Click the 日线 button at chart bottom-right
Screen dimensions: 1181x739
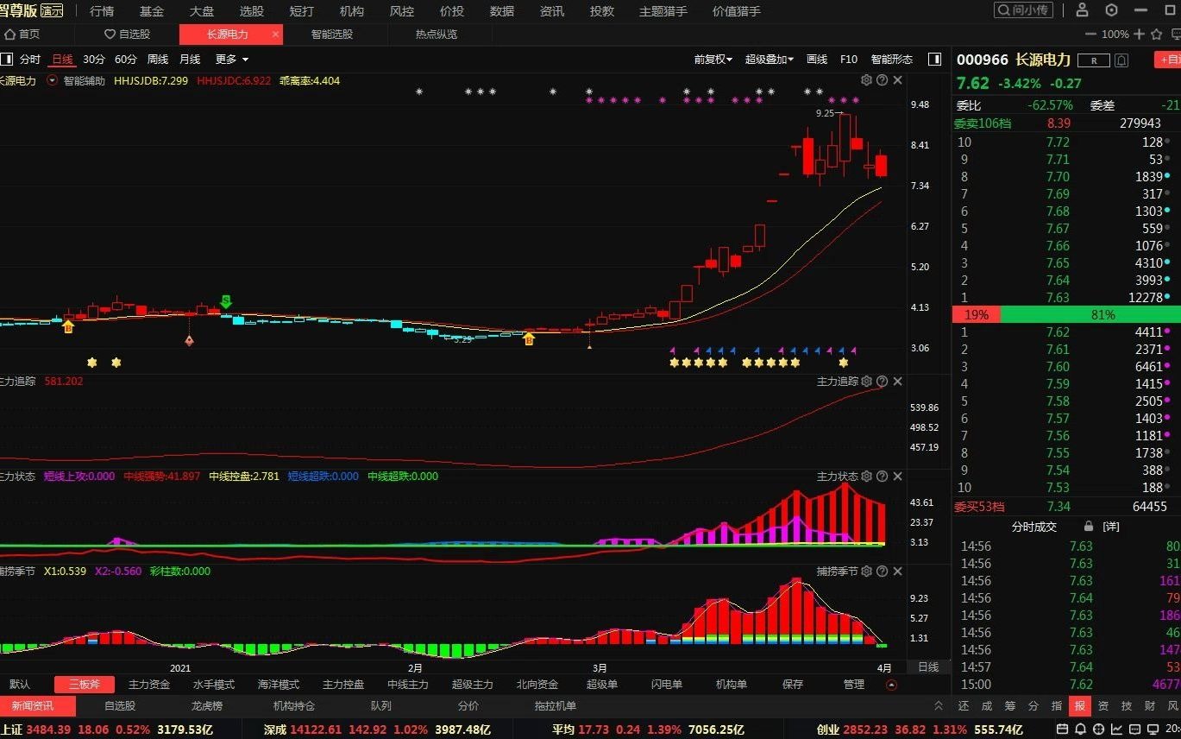(928, 667)
